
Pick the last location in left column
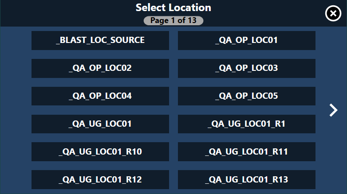[100, 180]
